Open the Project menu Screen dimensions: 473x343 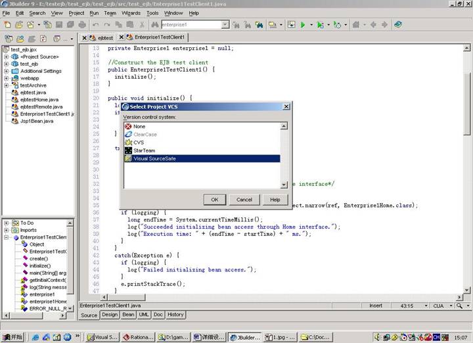point(76,13)
